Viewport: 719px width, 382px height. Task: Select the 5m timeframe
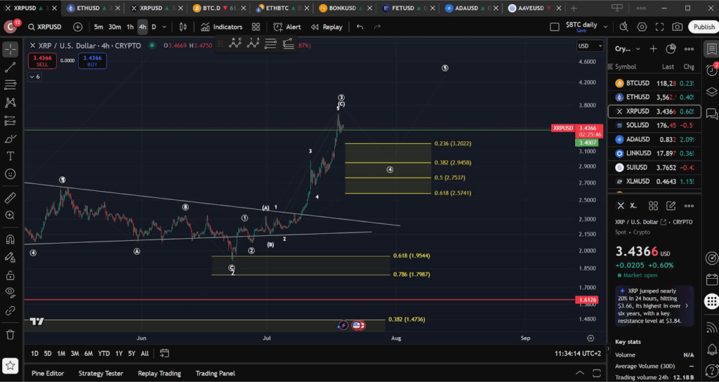98,27
